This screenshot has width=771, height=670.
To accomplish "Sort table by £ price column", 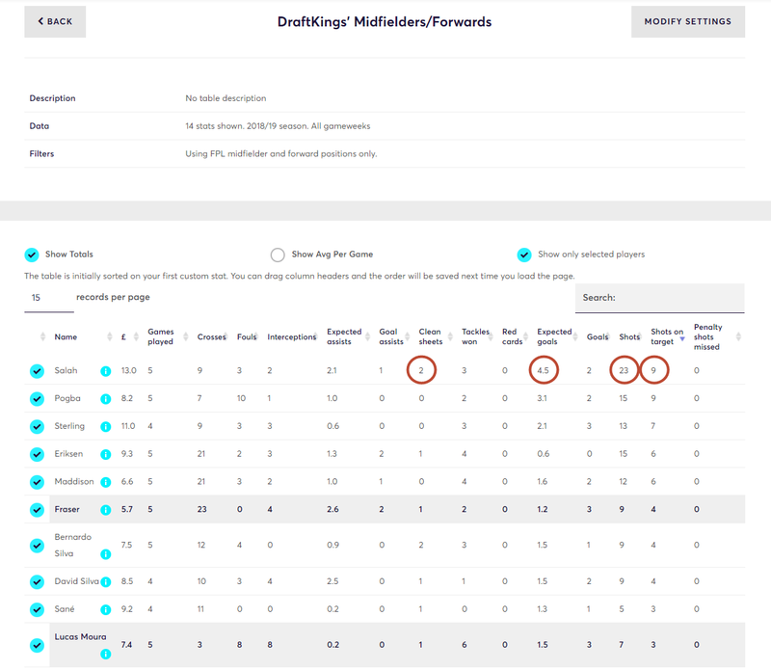I will coord(123,337).
